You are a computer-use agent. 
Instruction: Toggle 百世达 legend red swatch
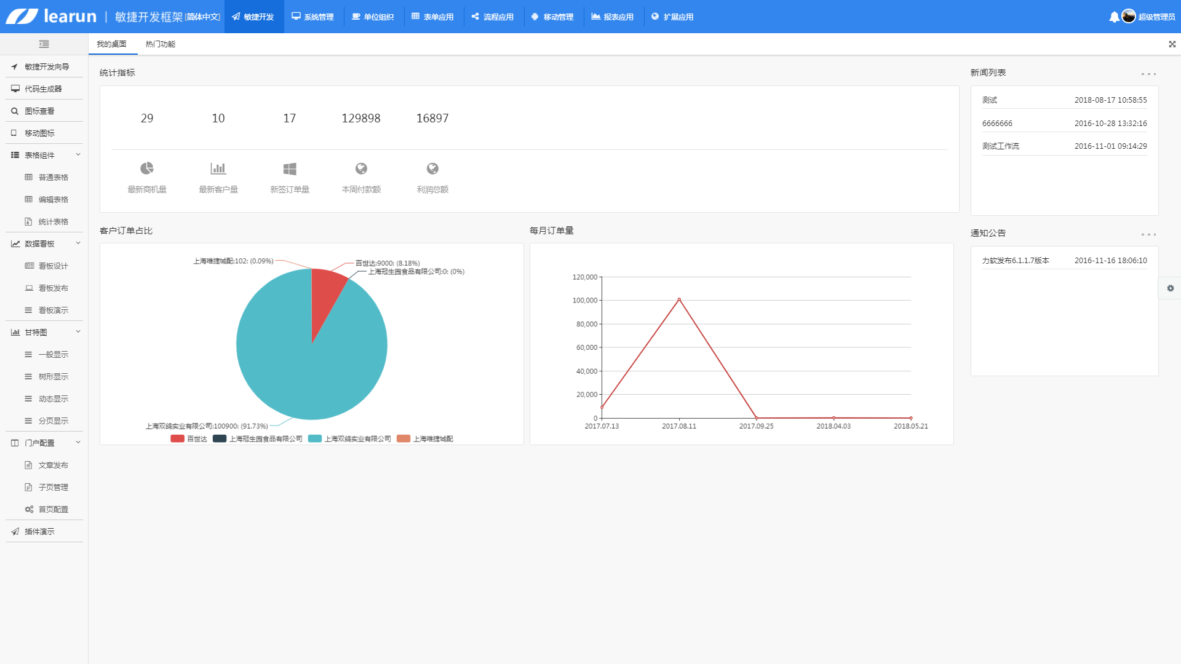(x=177, y=438)
